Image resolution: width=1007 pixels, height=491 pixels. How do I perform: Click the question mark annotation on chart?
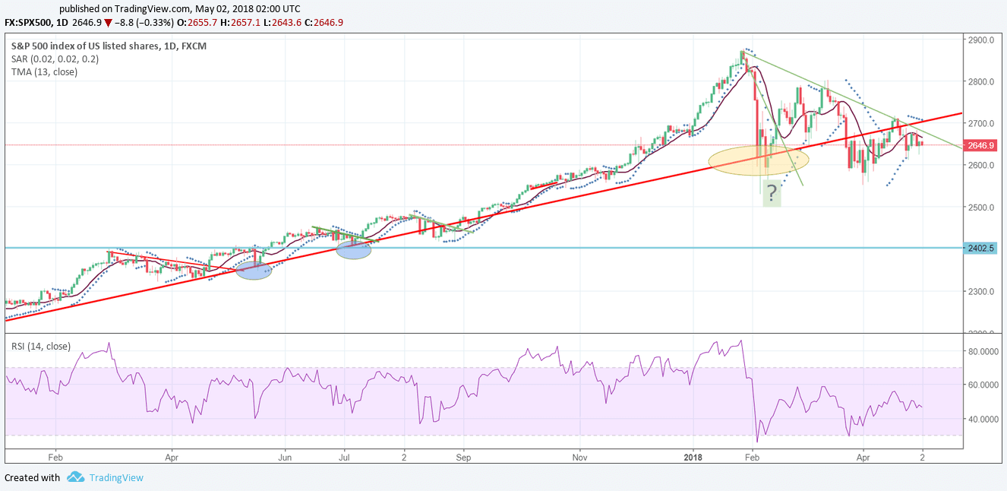coord(772,193)
